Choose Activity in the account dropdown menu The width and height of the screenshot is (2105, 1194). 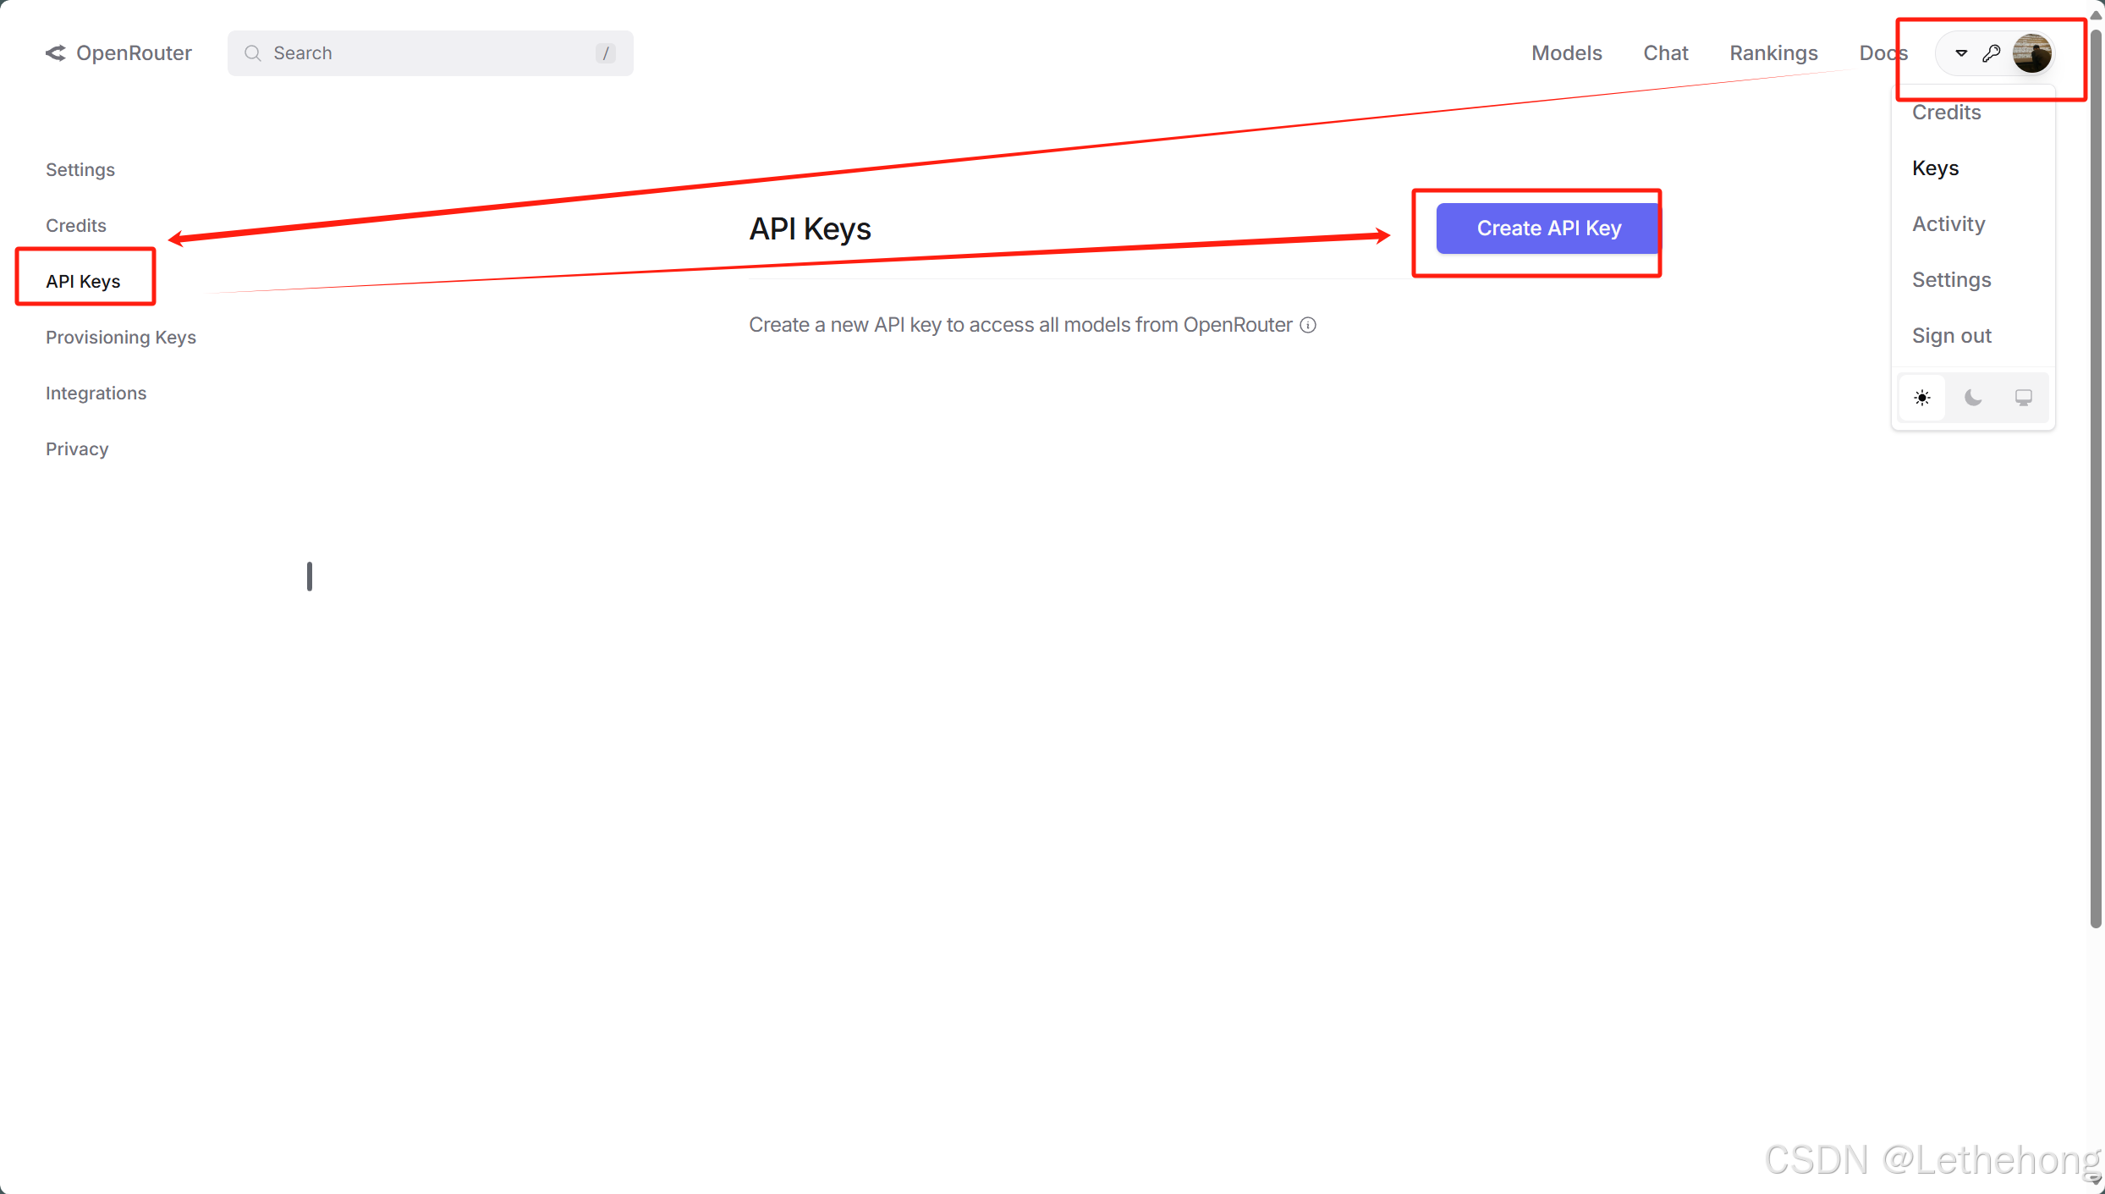tap(1948, 224)
